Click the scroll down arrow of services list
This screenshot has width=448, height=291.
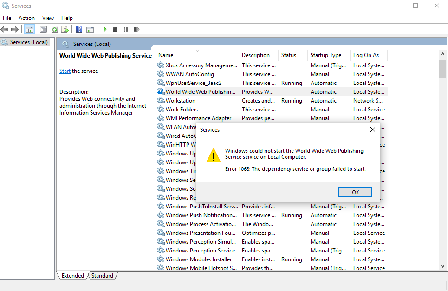(x=442, y=266)
